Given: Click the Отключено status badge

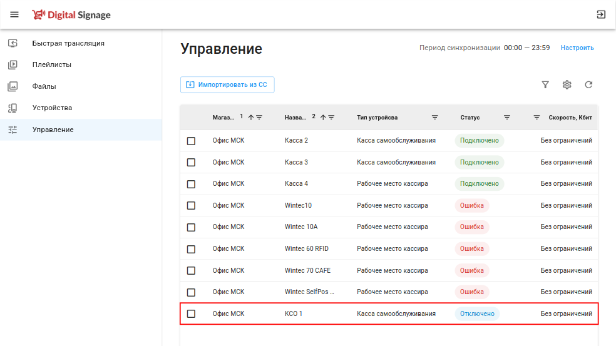Looking at the screenshot, I should 477,314.
